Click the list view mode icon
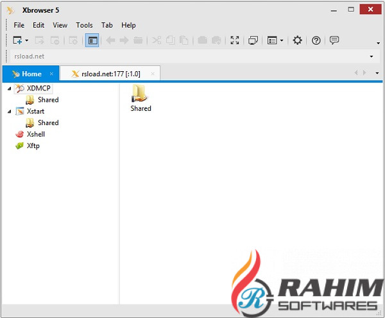385x318 pixels. pyautogui.click(x=272, y=40)
